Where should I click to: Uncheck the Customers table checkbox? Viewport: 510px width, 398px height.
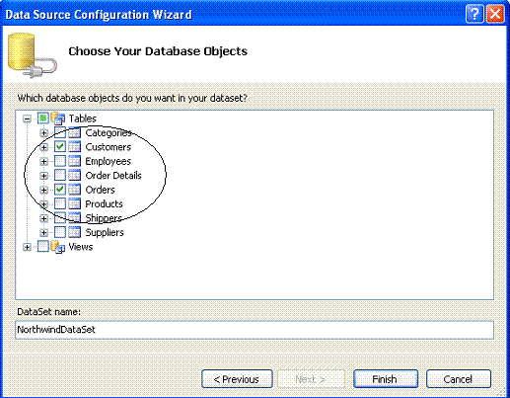60,147
